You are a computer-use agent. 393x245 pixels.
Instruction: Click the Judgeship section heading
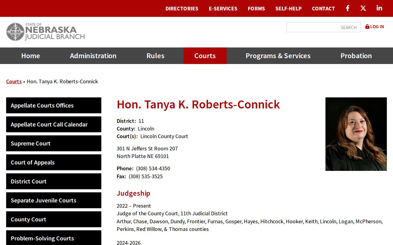[x=133, y=193]
